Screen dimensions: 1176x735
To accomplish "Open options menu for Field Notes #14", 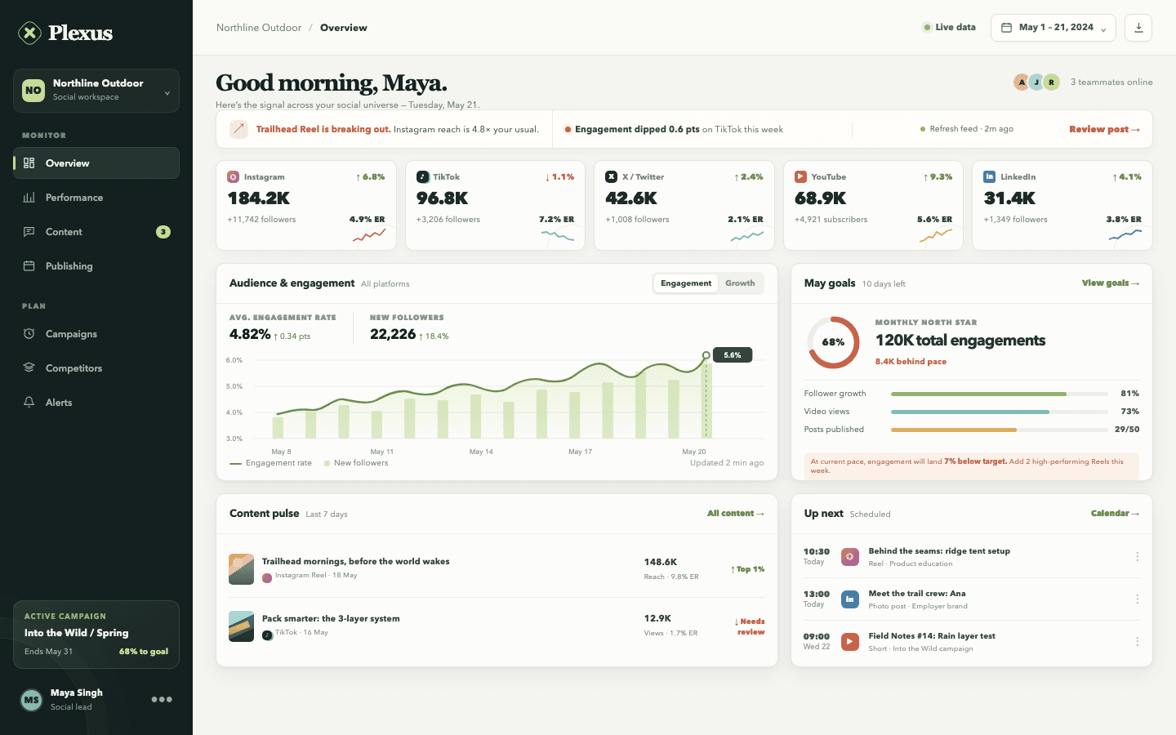I will [x=1137, y=642].
